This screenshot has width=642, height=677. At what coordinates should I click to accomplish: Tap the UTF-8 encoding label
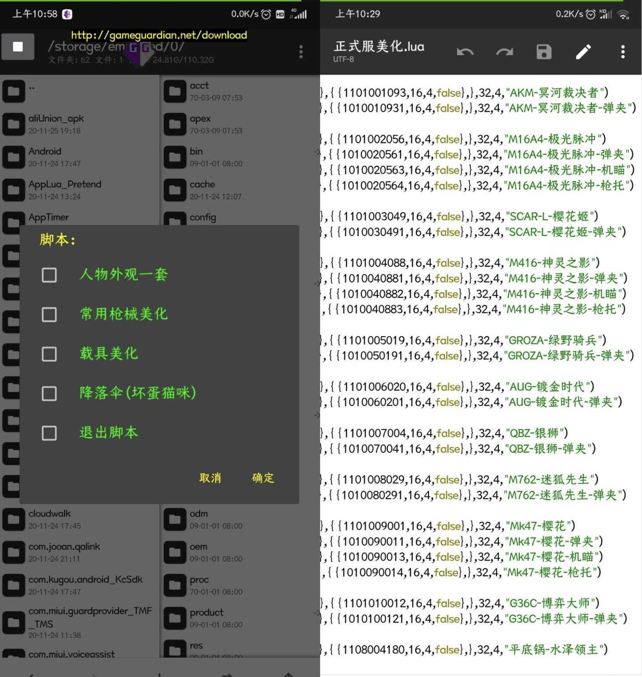[x=344, y=59]
